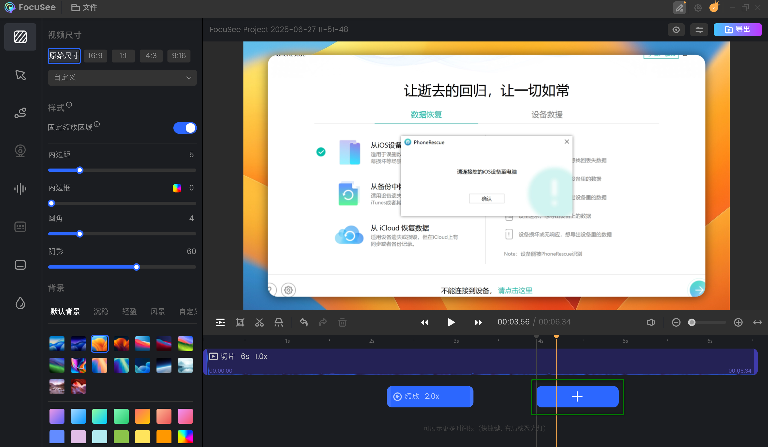Select the 缩放 2.0x zoom clip
This screenshot has height=447, width=768.
pos(430,396)
